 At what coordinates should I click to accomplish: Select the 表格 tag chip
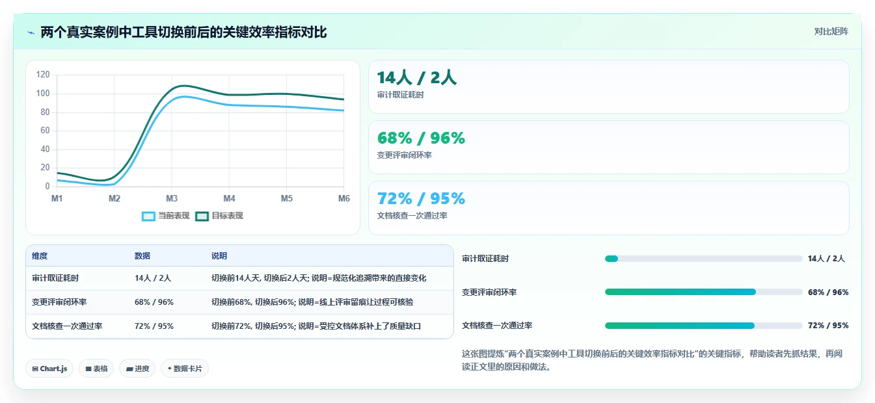[96, 369]
